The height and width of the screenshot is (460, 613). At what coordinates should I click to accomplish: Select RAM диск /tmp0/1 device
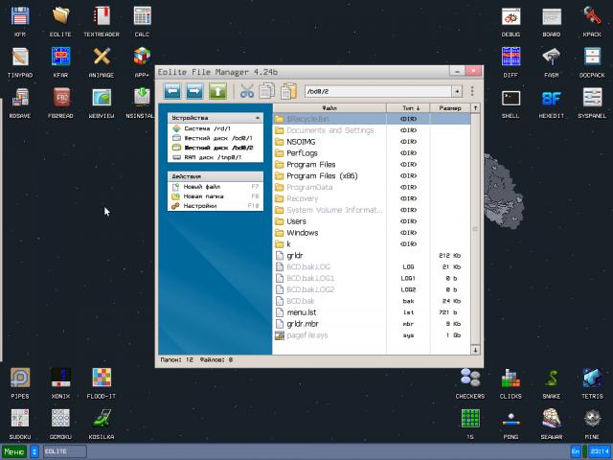pyautogui.click(x=212, y=156)
